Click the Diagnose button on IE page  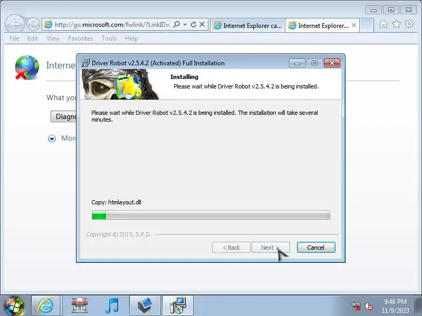[x=64, y=116]
